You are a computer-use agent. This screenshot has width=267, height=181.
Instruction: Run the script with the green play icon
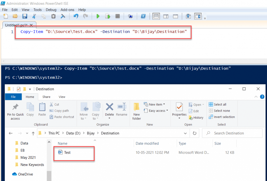pyautogui.click(x=98, y=16)
